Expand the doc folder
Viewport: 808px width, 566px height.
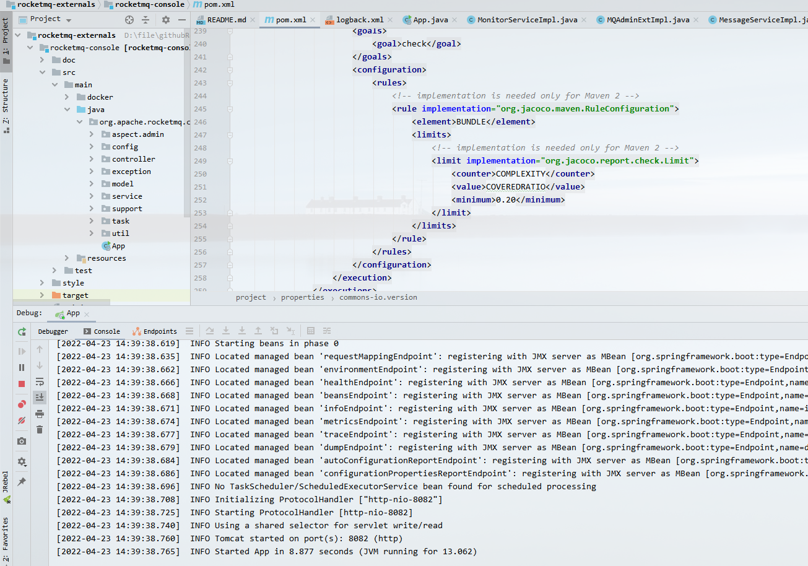[x=42, y=60]
